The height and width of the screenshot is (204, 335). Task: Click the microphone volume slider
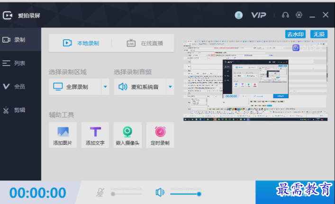[126, 194]
